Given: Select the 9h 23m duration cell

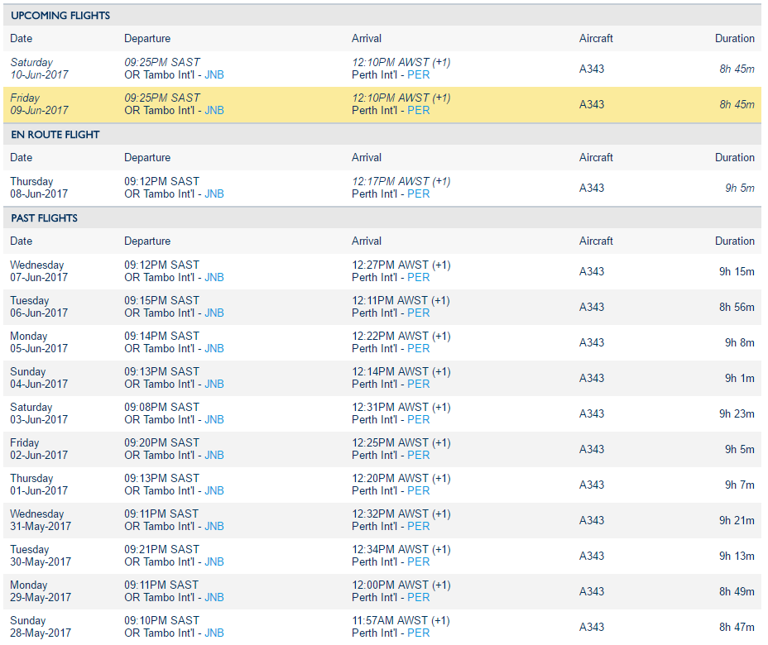Looking at the screenshot, I should pos(737,413).
